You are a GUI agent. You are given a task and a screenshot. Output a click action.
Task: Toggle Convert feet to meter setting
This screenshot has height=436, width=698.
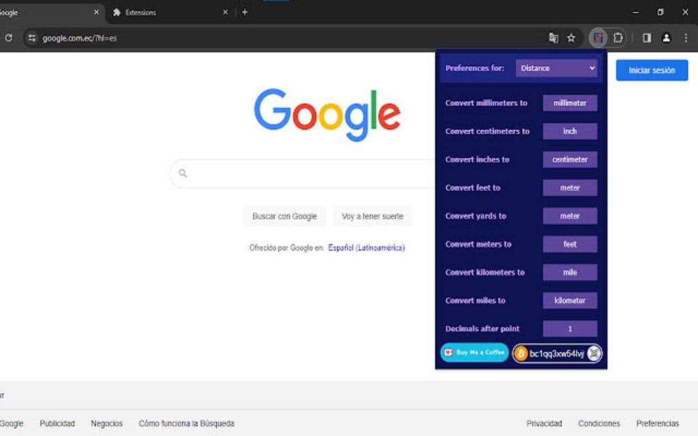click(570, 187)
